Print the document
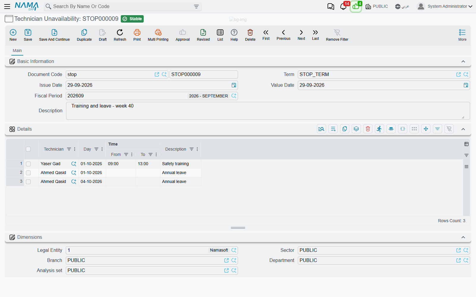Image resolution: width=476 pixels, height=297 pixels. coord(137,35)
